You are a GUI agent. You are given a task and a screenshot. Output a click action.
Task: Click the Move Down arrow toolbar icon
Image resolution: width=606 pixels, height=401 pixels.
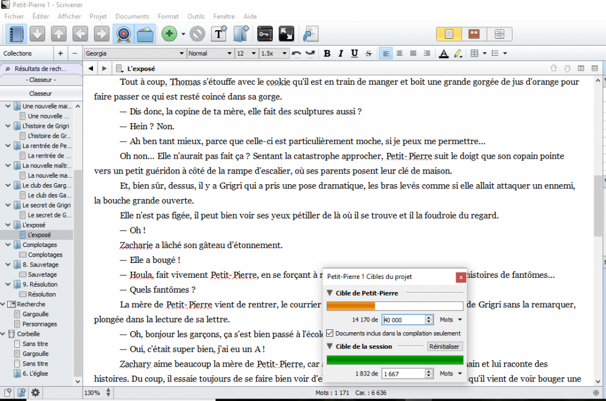(37, 34)
